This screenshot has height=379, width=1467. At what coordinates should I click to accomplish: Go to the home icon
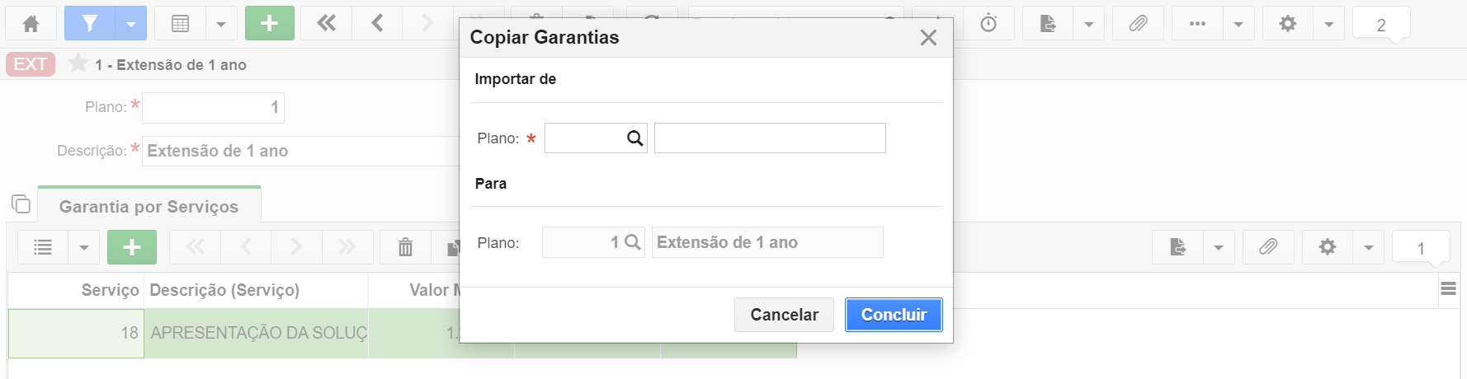[x=31, y=24]
